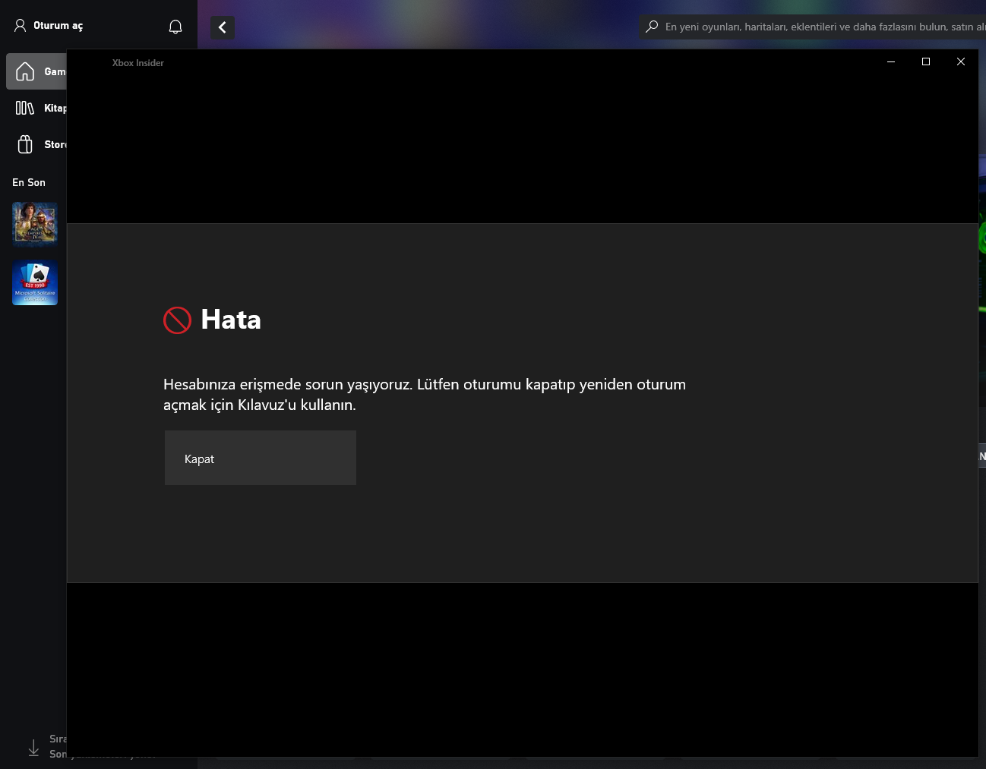Image resolution: width=986 pixels, height=769 pixels.
Task: Open Microsoft Solitaire Collection thumbnail
Action: 35,282
